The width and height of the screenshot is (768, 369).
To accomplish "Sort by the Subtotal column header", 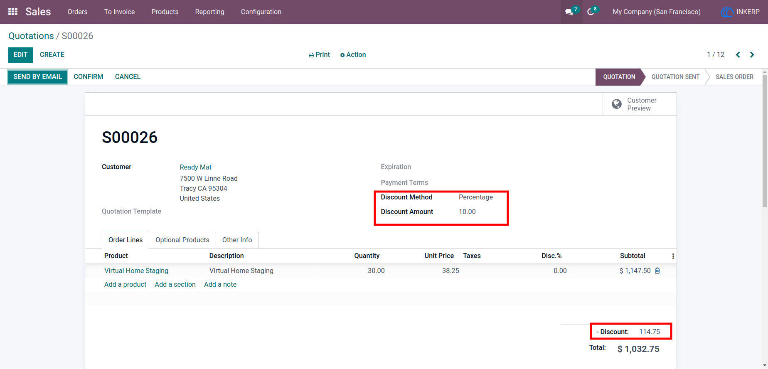I will (633, 256).
